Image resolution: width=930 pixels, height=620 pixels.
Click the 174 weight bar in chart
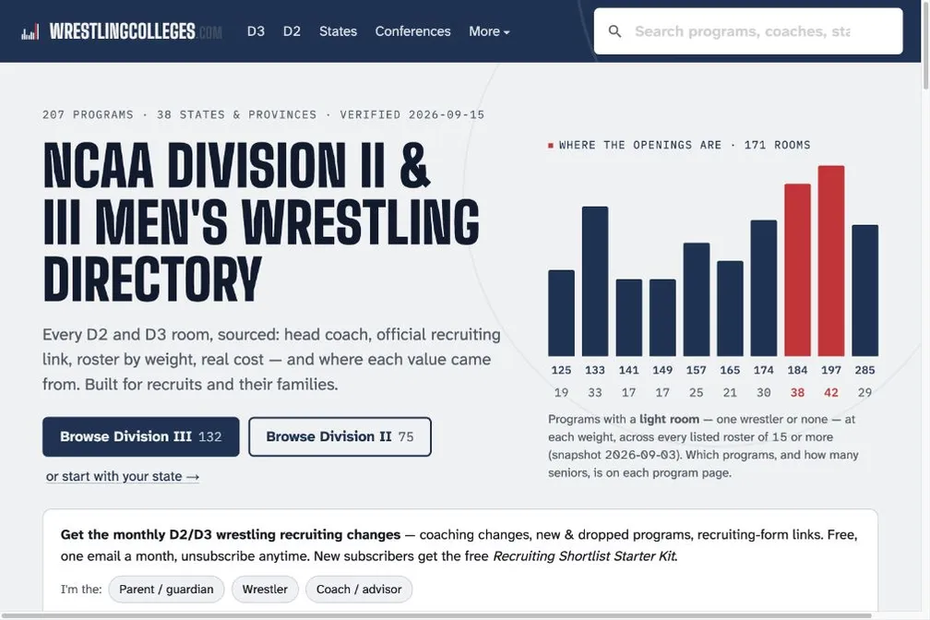click(764, 289)
